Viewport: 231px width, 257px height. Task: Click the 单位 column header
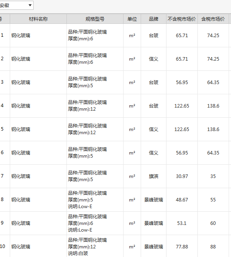click(x=132, y=19)
